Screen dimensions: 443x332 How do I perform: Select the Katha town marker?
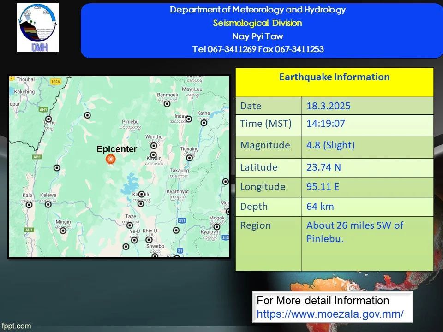[x=204, y=123]
